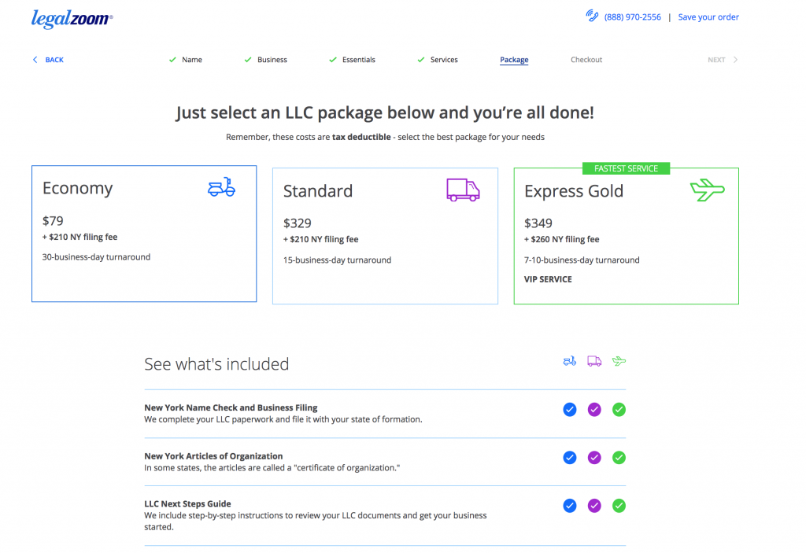Click the small truck icon in See what's included
The image size is (806, 553).
pos(594,361)
